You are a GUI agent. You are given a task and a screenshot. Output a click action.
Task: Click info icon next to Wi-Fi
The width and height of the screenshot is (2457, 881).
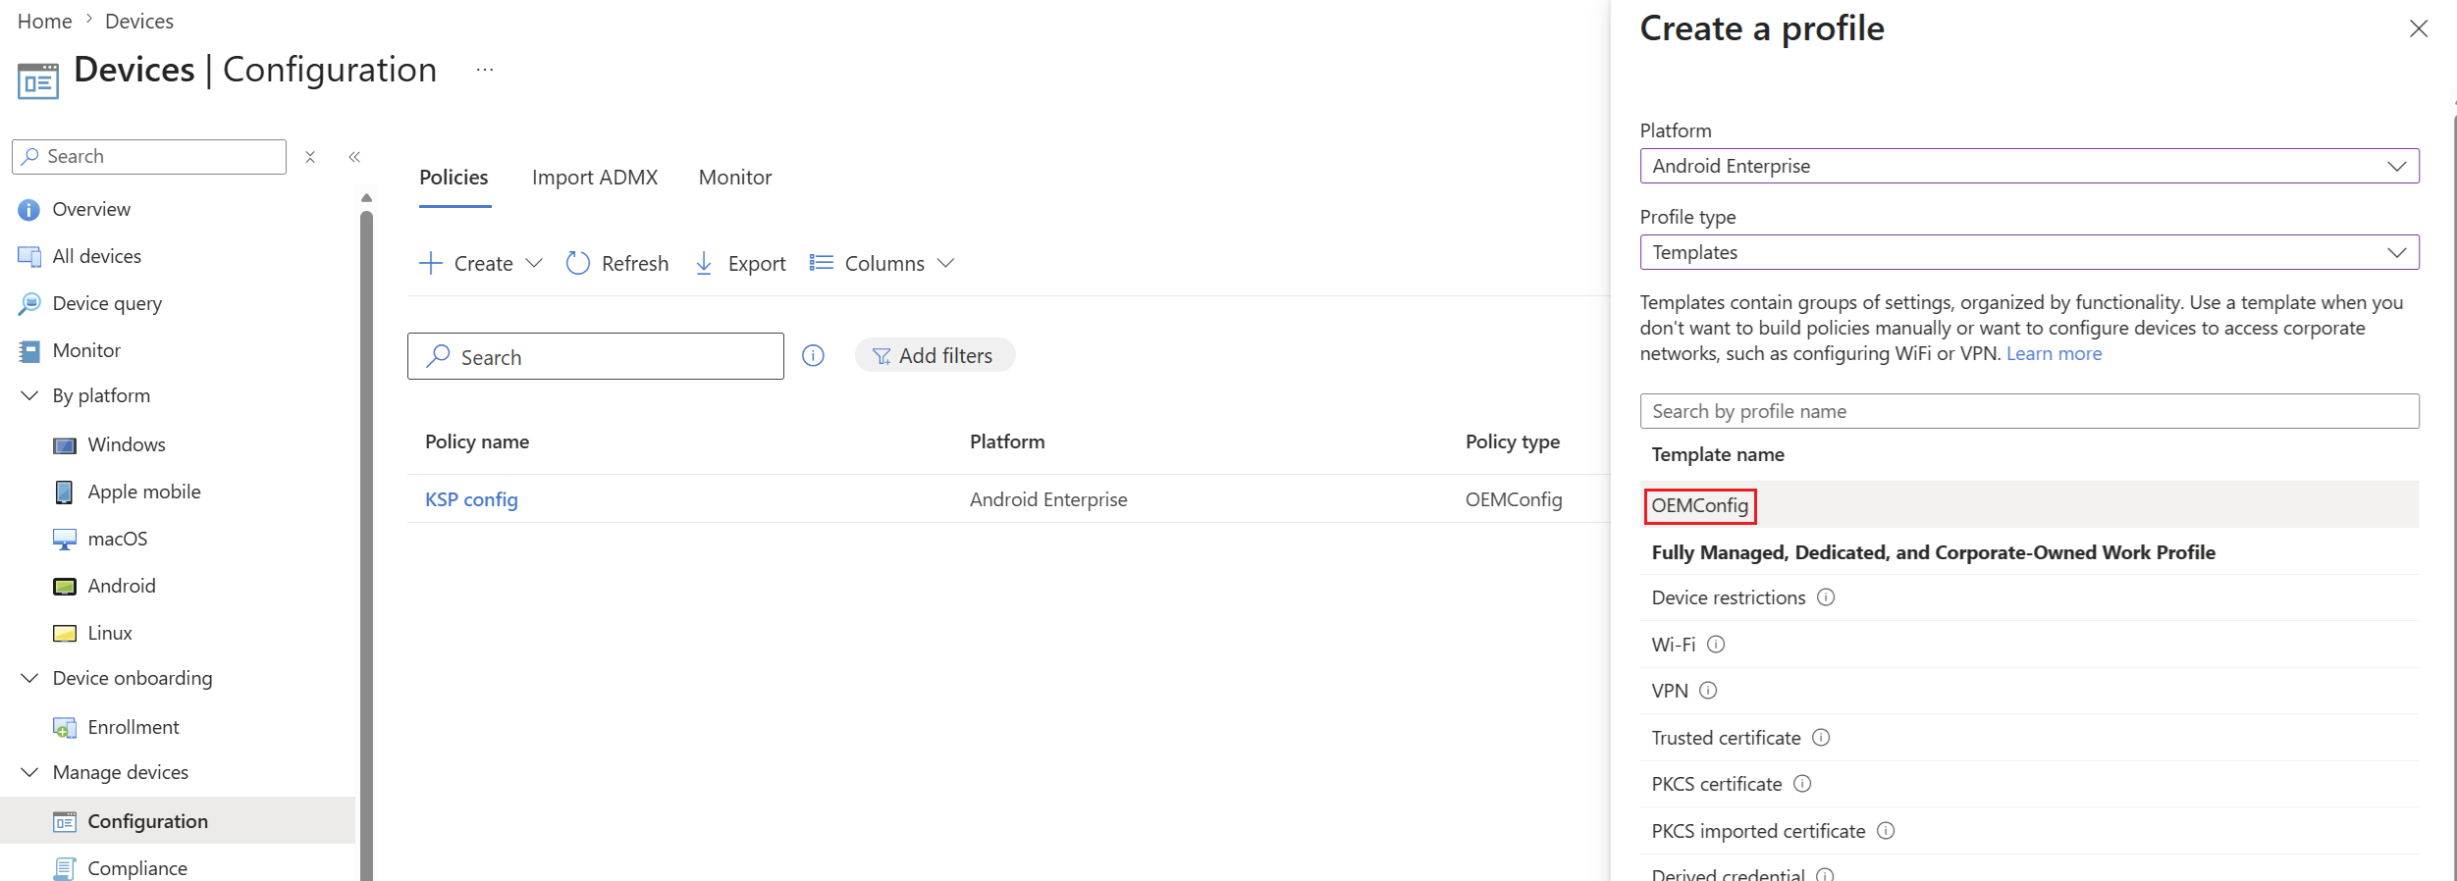(x=1716, y=645)
